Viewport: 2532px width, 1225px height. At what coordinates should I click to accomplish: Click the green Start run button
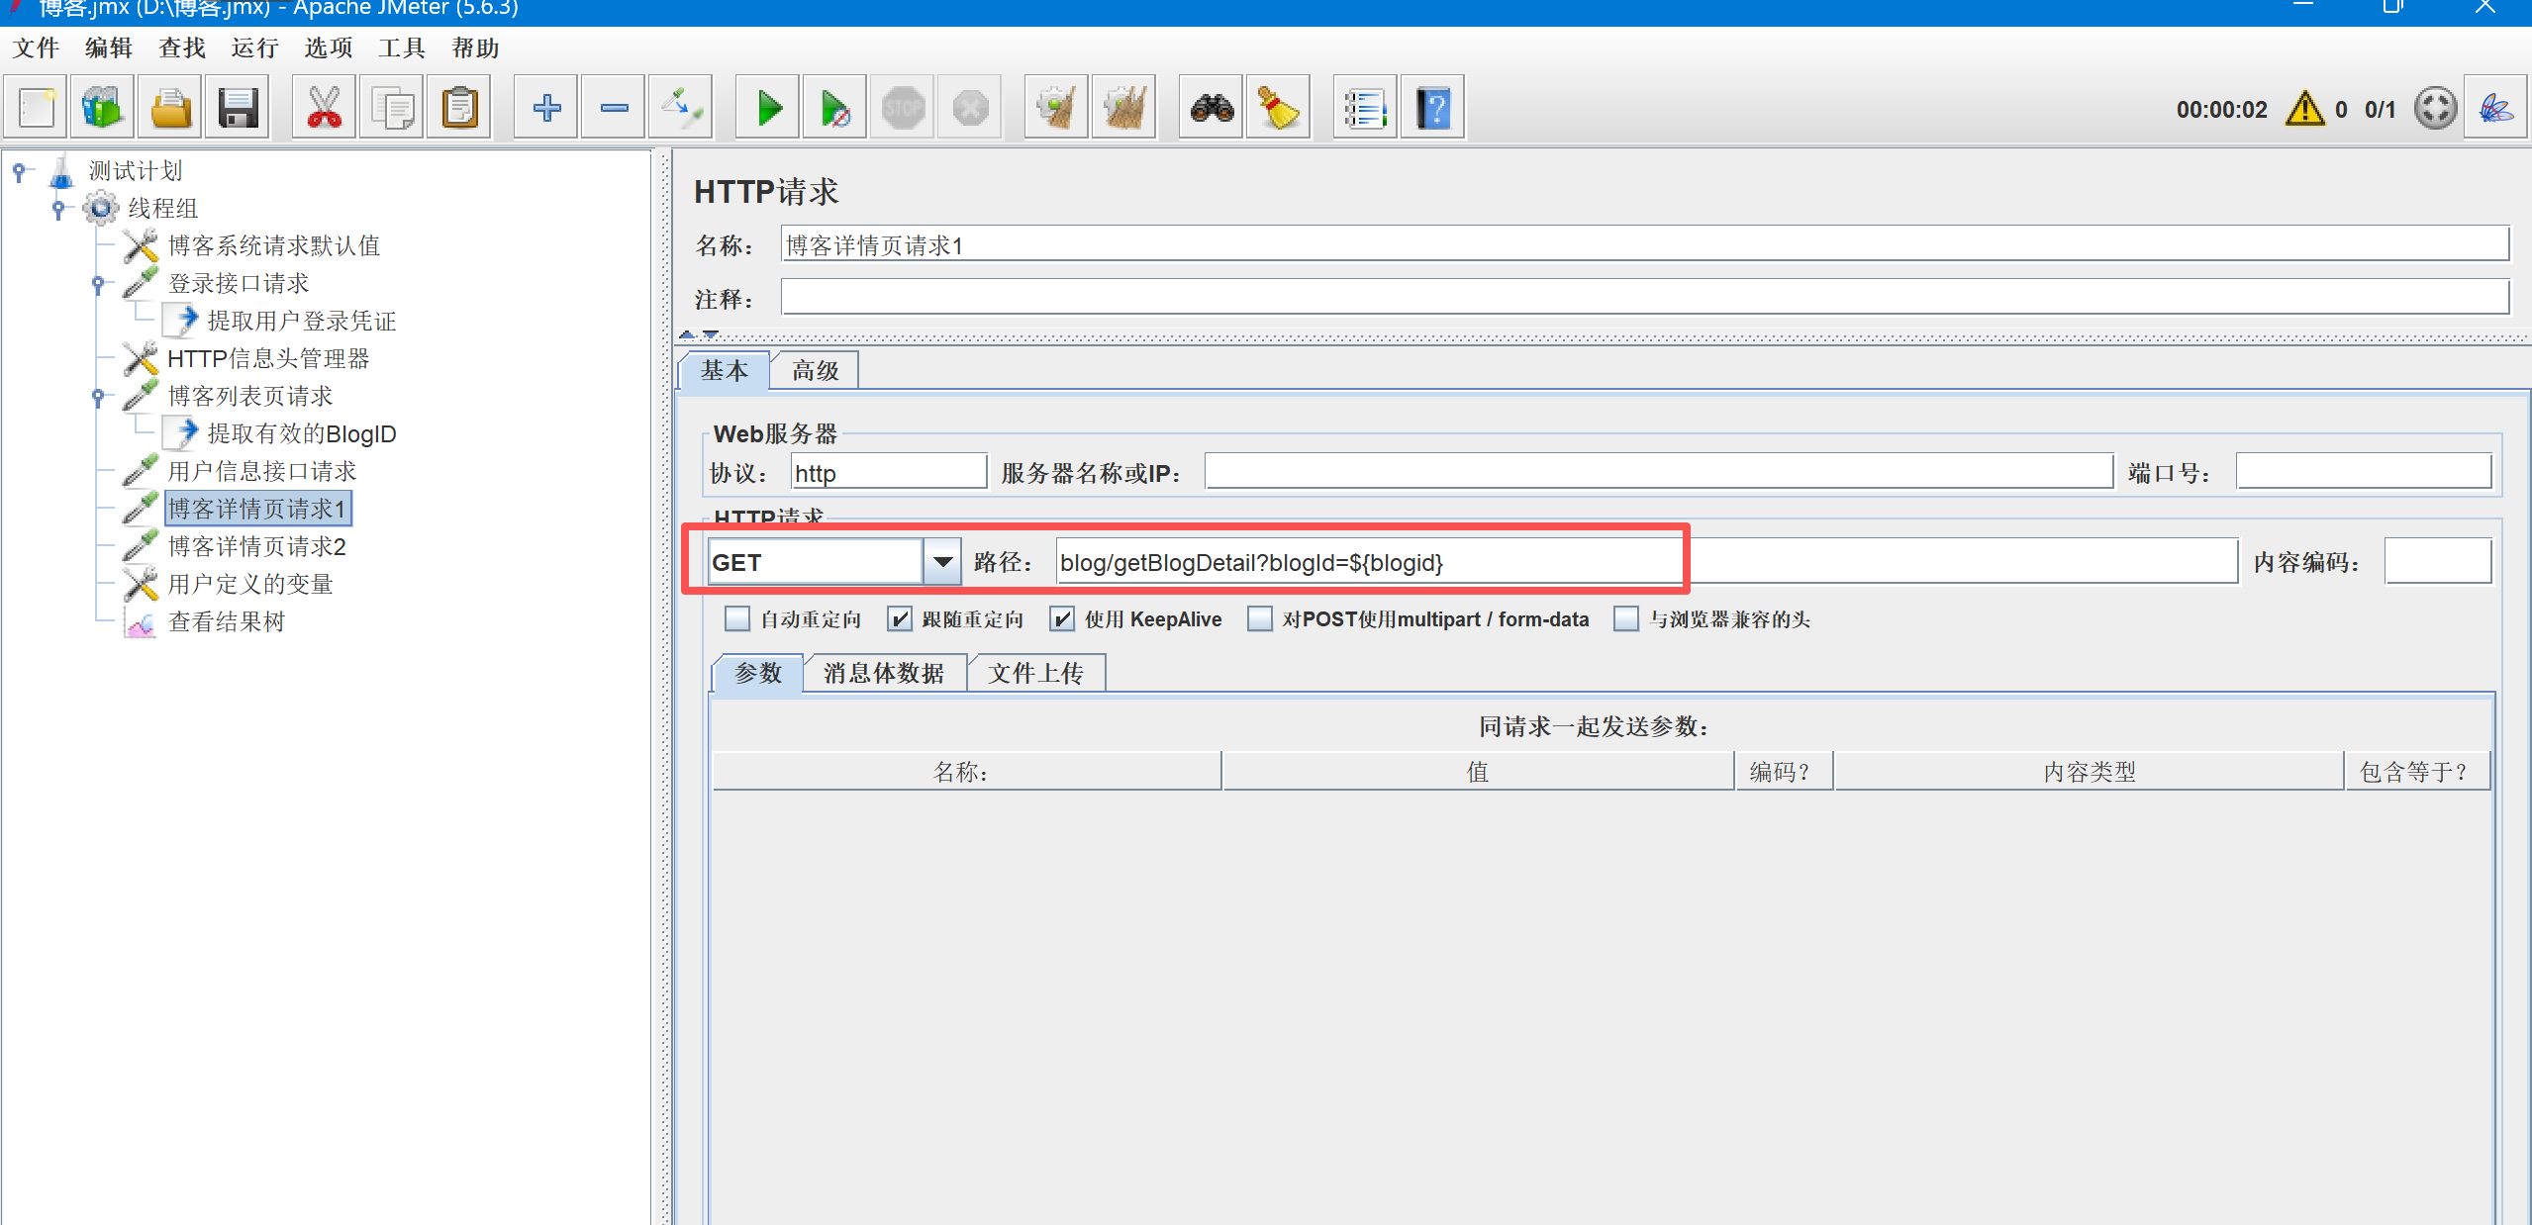[768, 108]
